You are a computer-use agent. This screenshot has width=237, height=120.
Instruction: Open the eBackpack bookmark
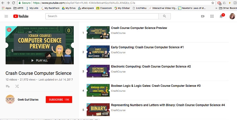point(86,8)
